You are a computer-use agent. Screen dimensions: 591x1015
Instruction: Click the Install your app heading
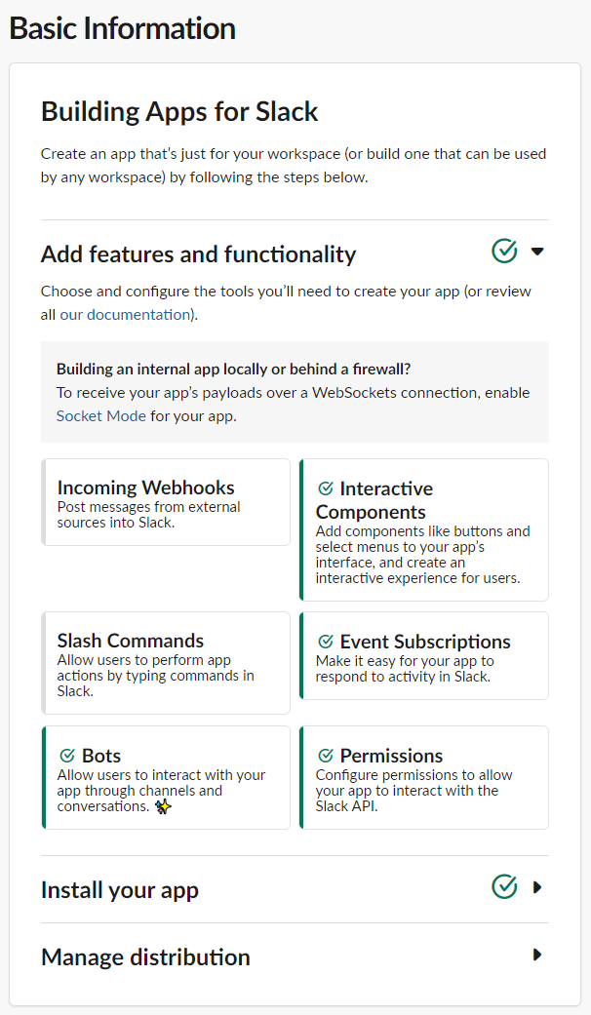(x=120, y=890)
